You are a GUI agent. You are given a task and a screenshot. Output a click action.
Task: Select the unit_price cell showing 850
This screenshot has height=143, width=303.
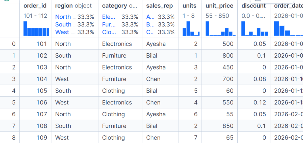click(228, 126)
